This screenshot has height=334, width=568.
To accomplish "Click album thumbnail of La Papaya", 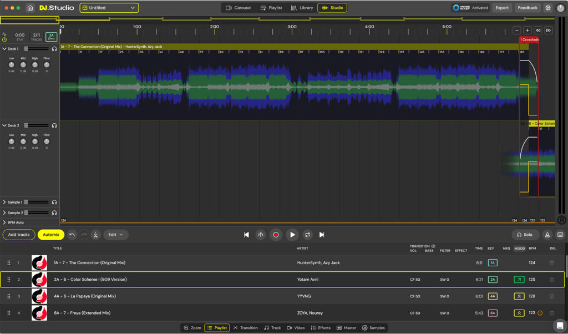I will 39,296.
